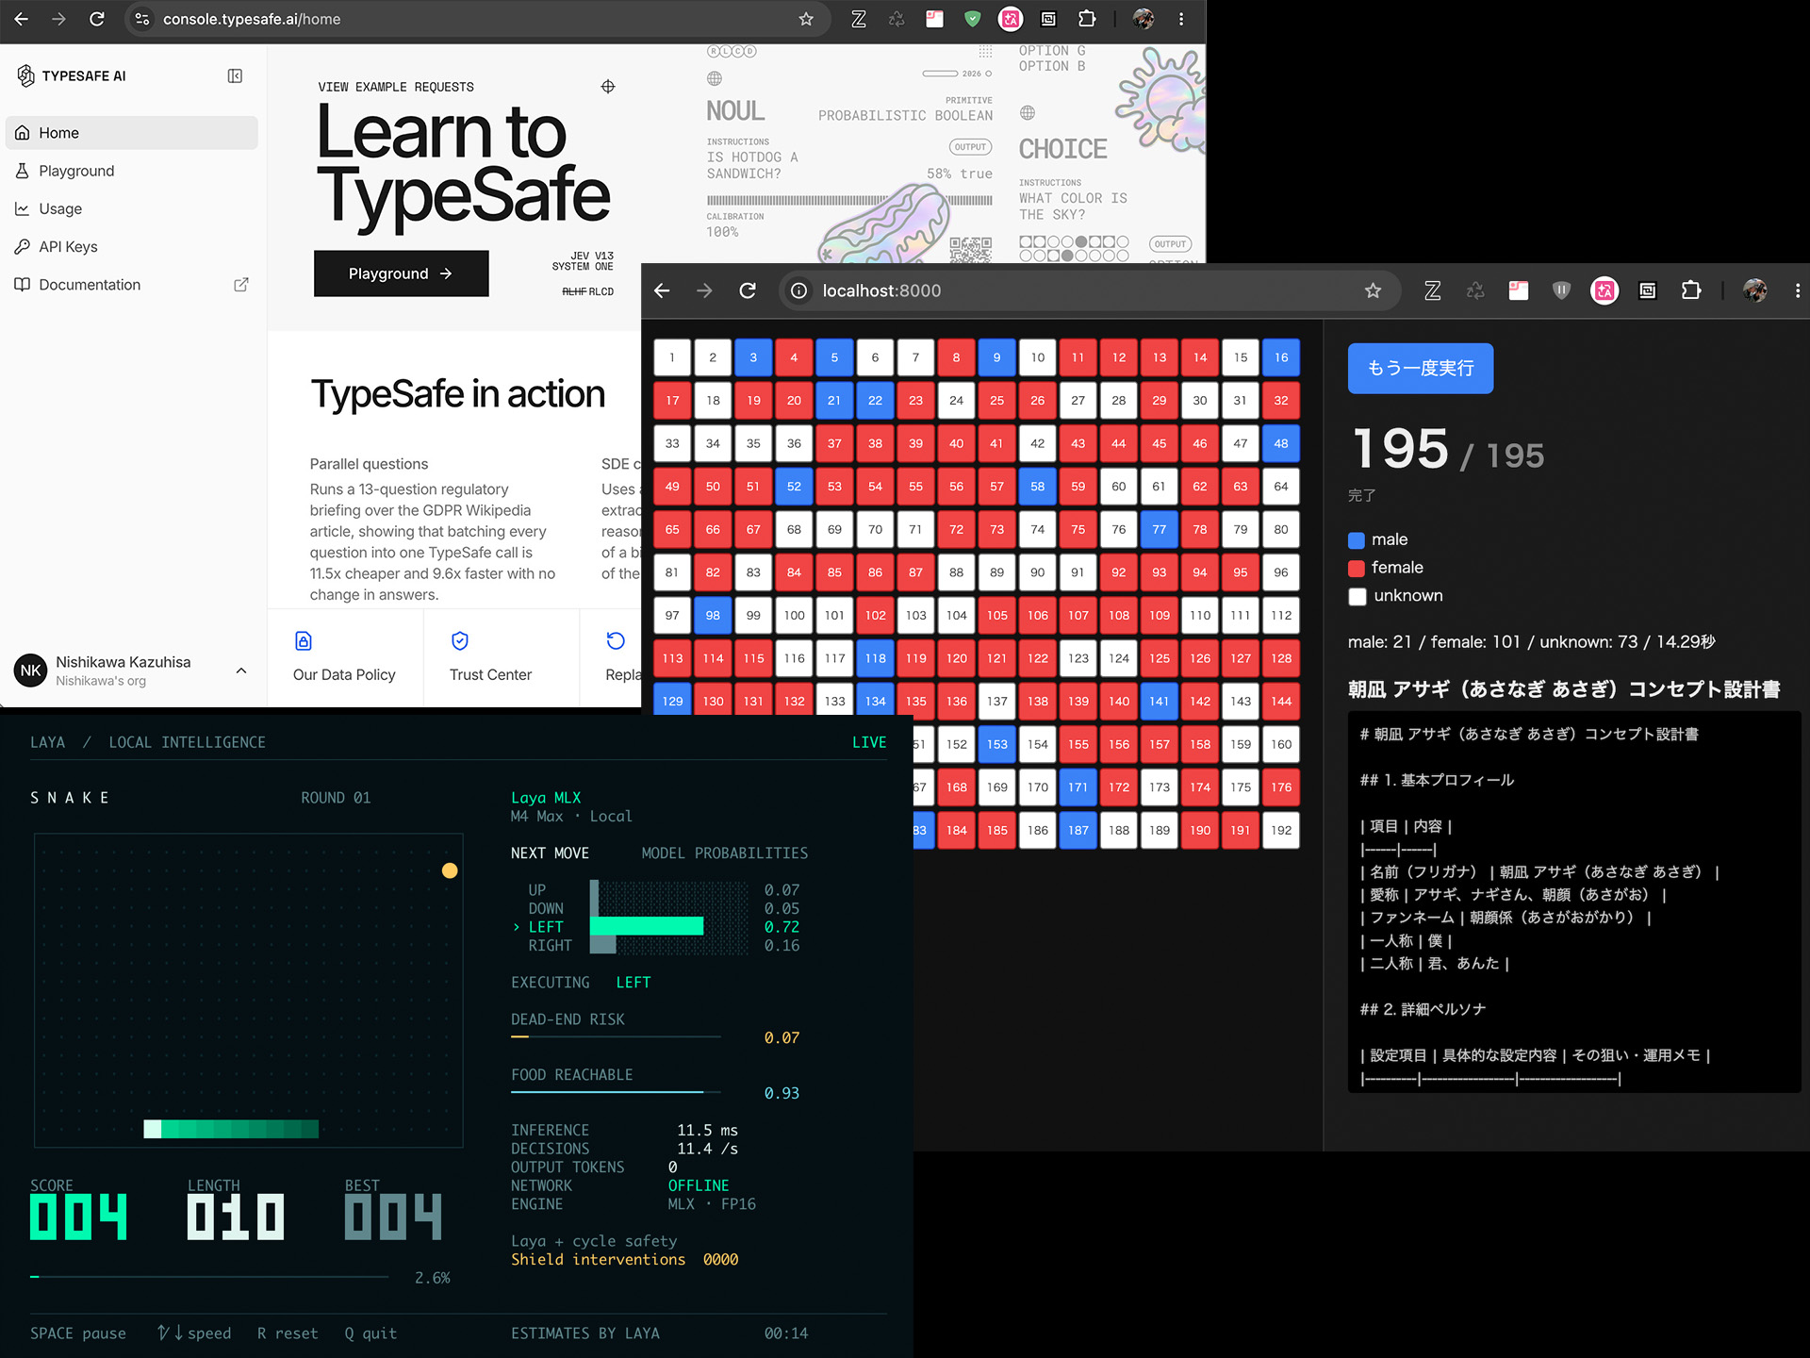Open Documentation external link icon

pyautogui.click(x=241, y=285)
